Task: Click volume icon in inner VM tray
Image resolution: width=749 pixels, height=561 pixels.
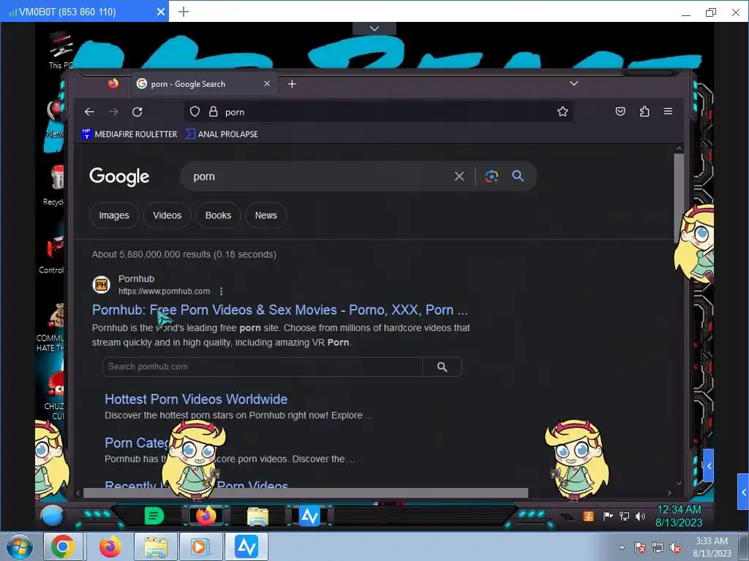Action: [641, 516]
